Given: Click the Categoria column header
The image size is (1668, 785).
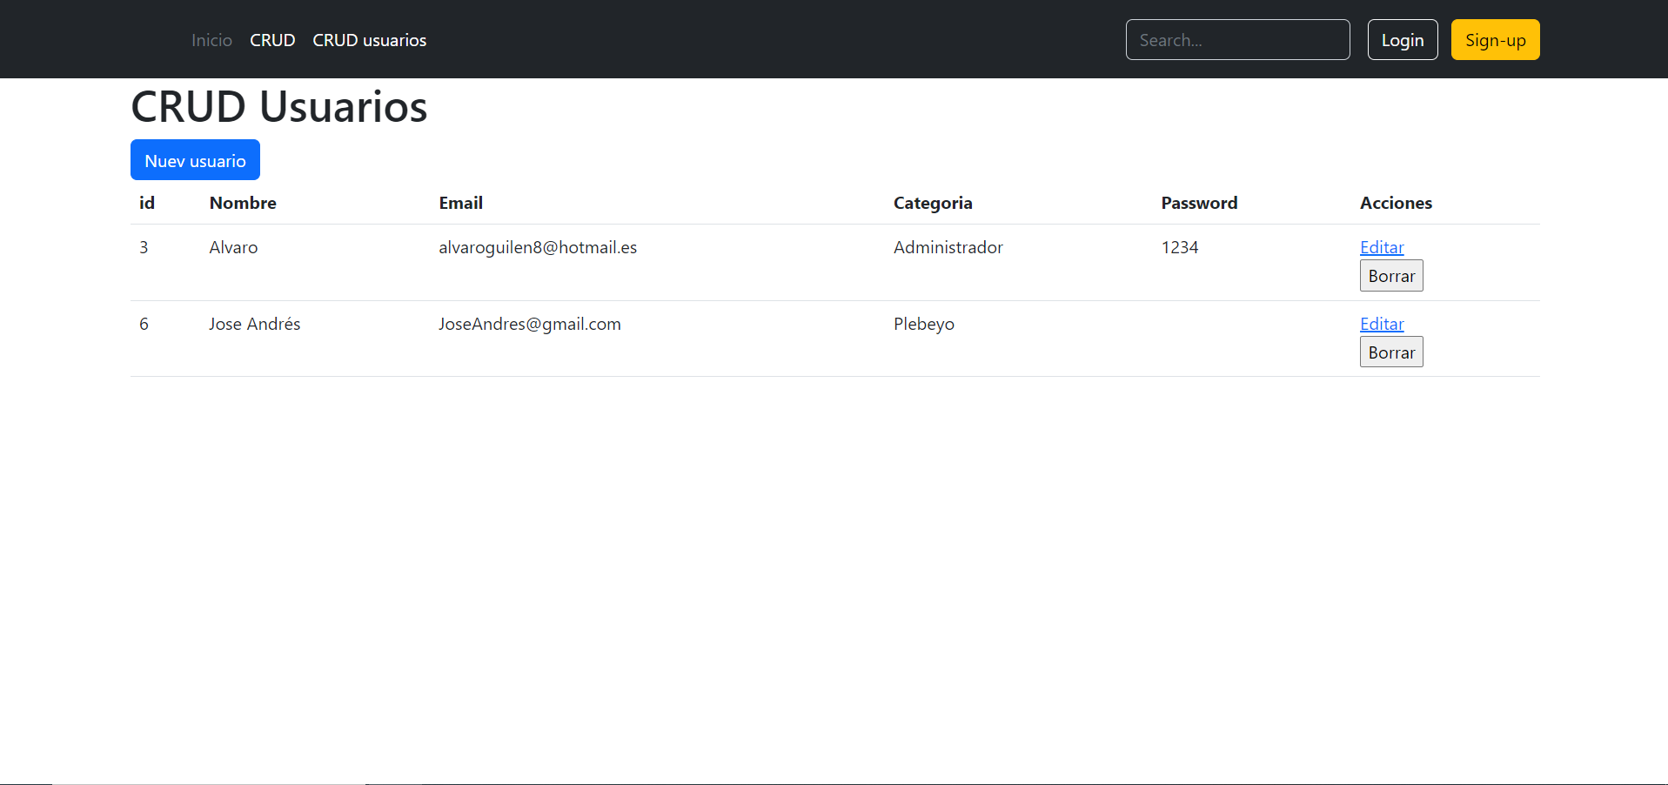Looking at the screenshot, I should pyautogui.click(x=932, y=203).
